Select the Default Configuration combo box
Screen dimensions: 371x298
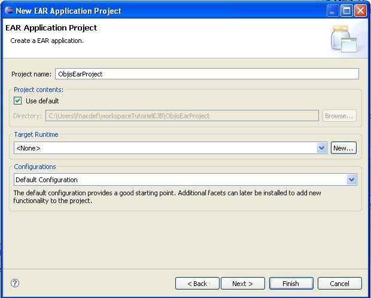[185, 180]
